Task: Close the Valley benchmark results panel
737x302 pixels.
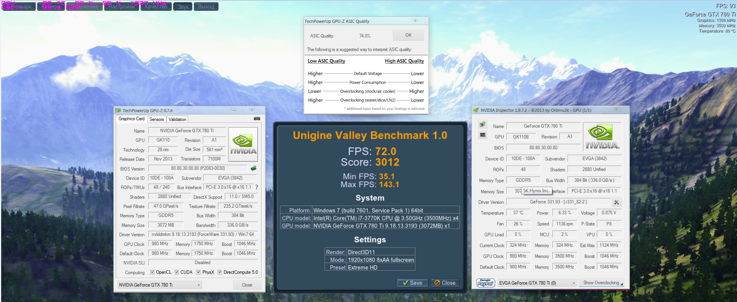Action: tap(445, 283)
